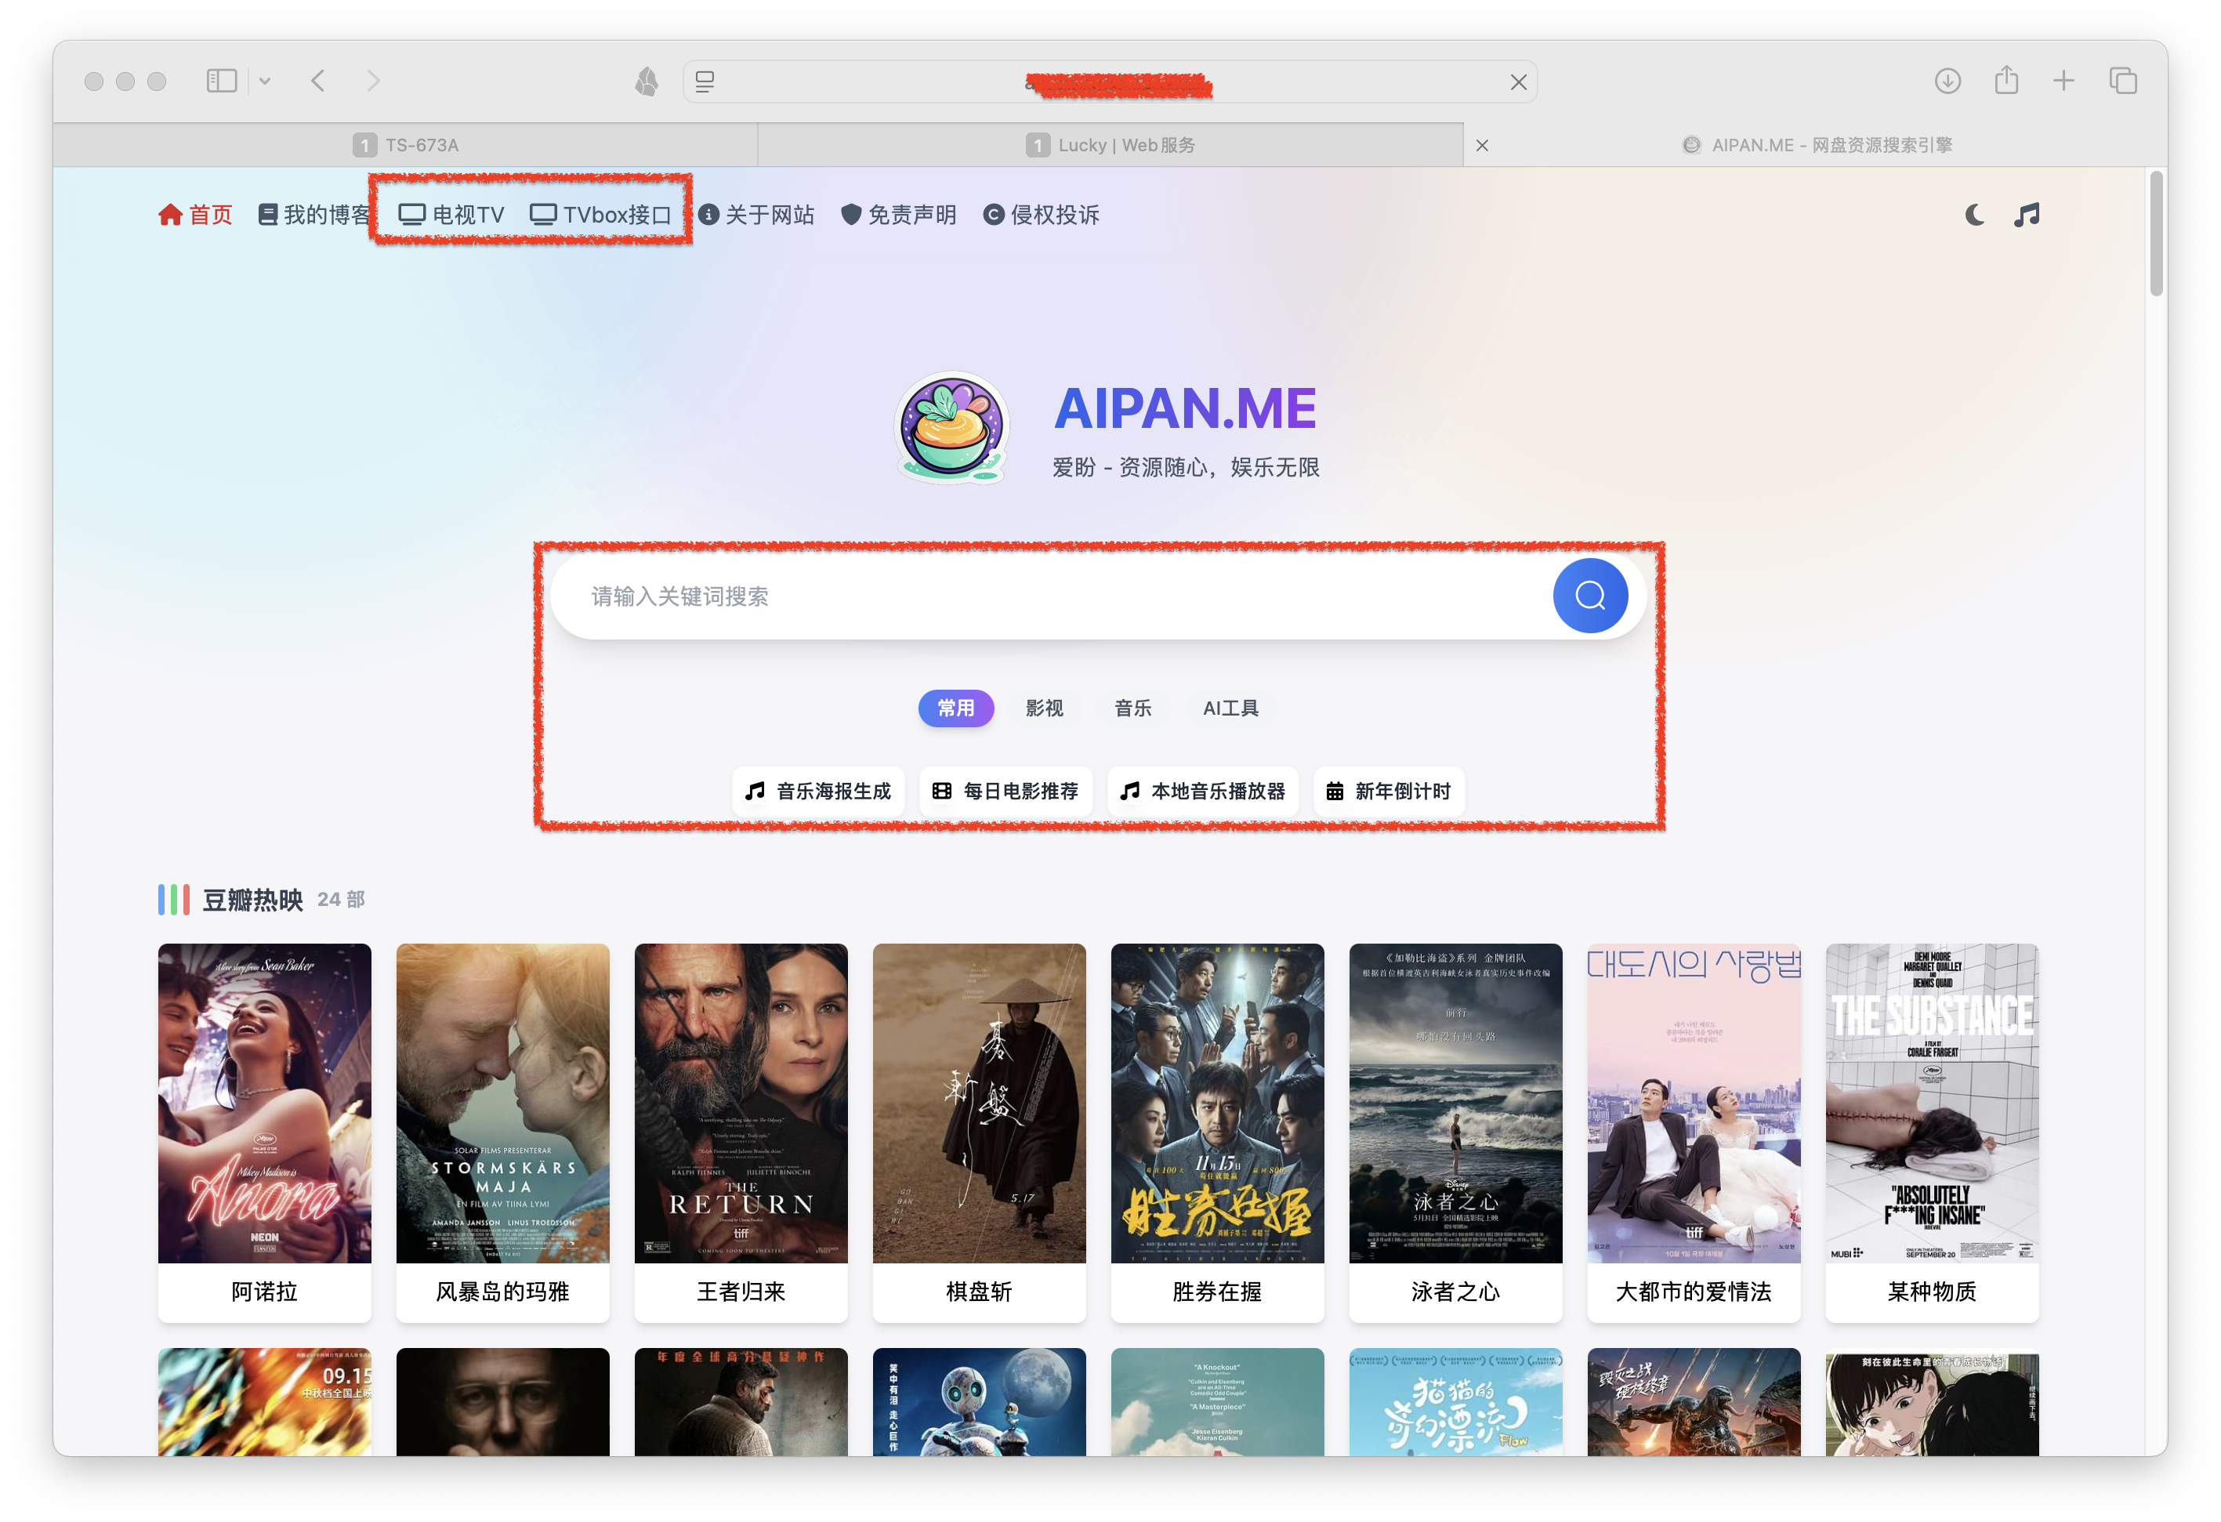This screenshot has width=2221, height=1522.
Task: Select the 影视 category tab
Action: [x=1044, y=708]
